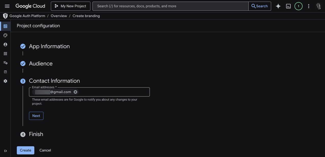325x157 pixels.
Task: Open Data Access icon in sidebar
Action: [5, 63]
